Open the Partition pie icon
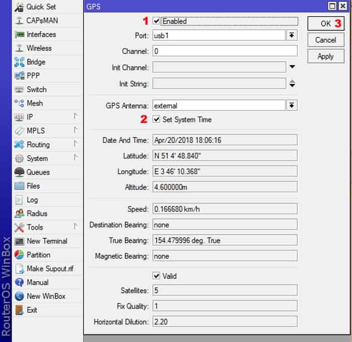Screen dimensions: 352x342 (x=19, y=255)
